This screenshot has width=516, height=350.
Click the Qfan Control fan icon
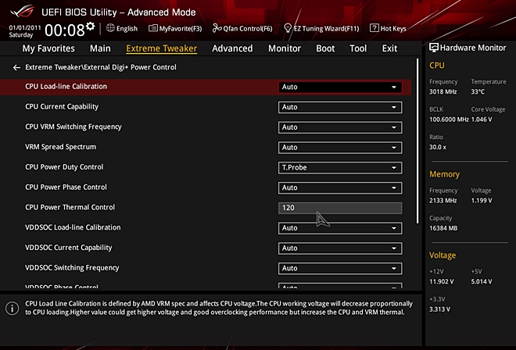click(x=217, y=28)
